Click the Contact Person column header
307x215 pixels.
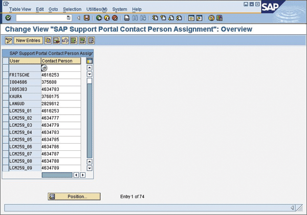point(61,61)
